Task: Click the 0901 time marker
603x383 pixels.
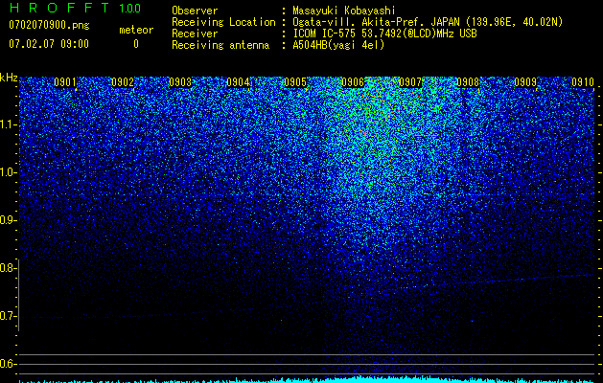Action: [64, 82]
